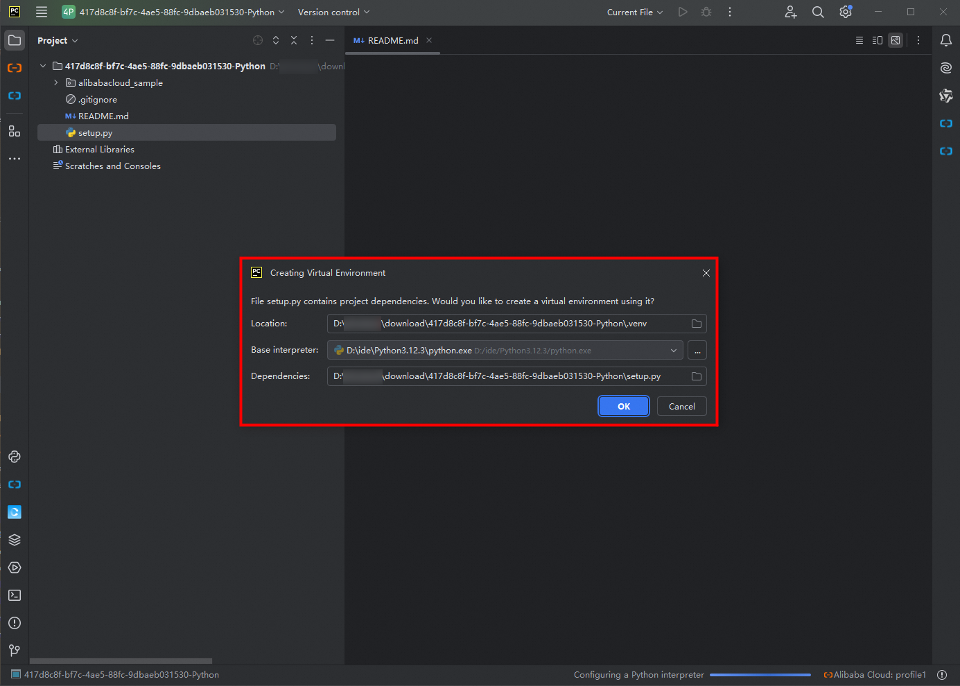Click the Run play icon in toolbar

(x=683, y=12)
